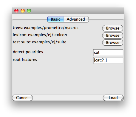This screenshot has height=117, width=136.
Task: Click the root features label
Action: [25, 60]
